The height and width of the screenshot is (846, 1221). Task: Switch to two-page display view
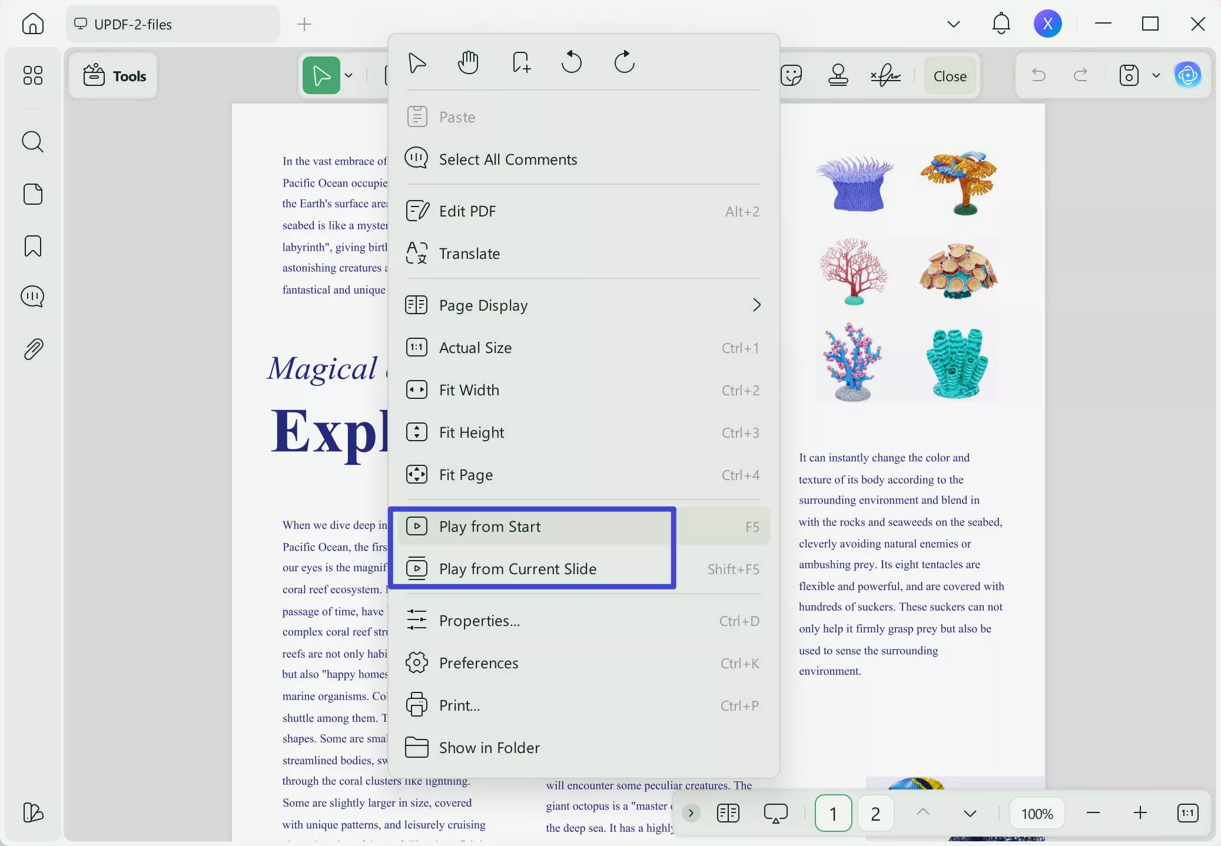click(728, 813)
